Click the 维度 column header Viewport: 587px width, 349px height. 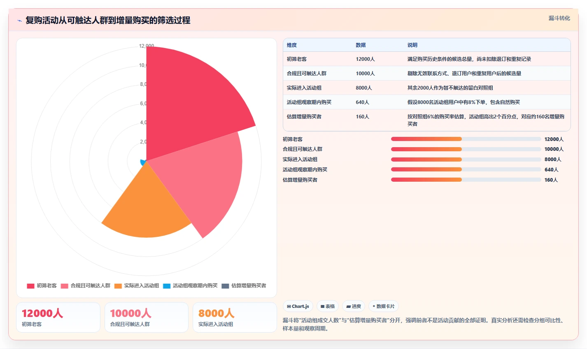coord(292,45)
